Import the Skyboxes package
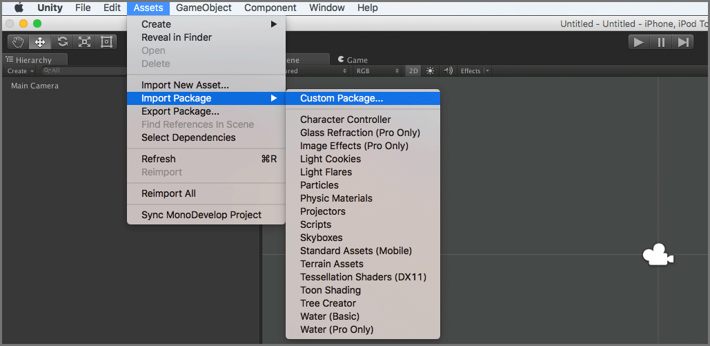710x346 pixels. [363, 238]
